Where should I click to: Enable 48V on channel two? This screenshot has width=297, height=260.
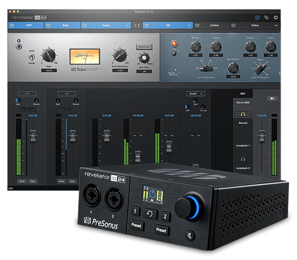pyautogui.click(x=67, y=94)
